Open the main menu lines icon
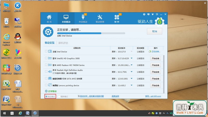 157,14
